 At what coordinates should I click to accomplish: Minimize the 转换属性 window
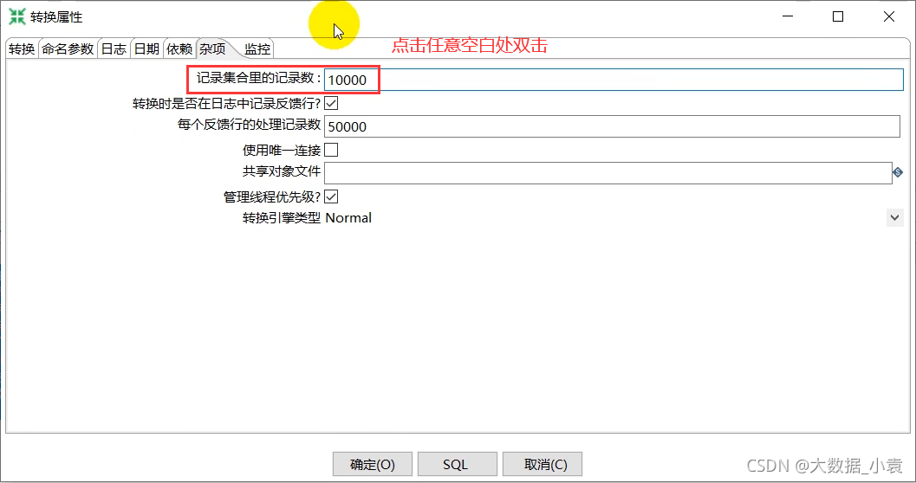[x=788, y=16]
